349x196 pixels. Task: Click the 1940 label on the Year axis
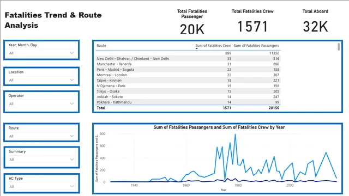[x=134, y=185]
